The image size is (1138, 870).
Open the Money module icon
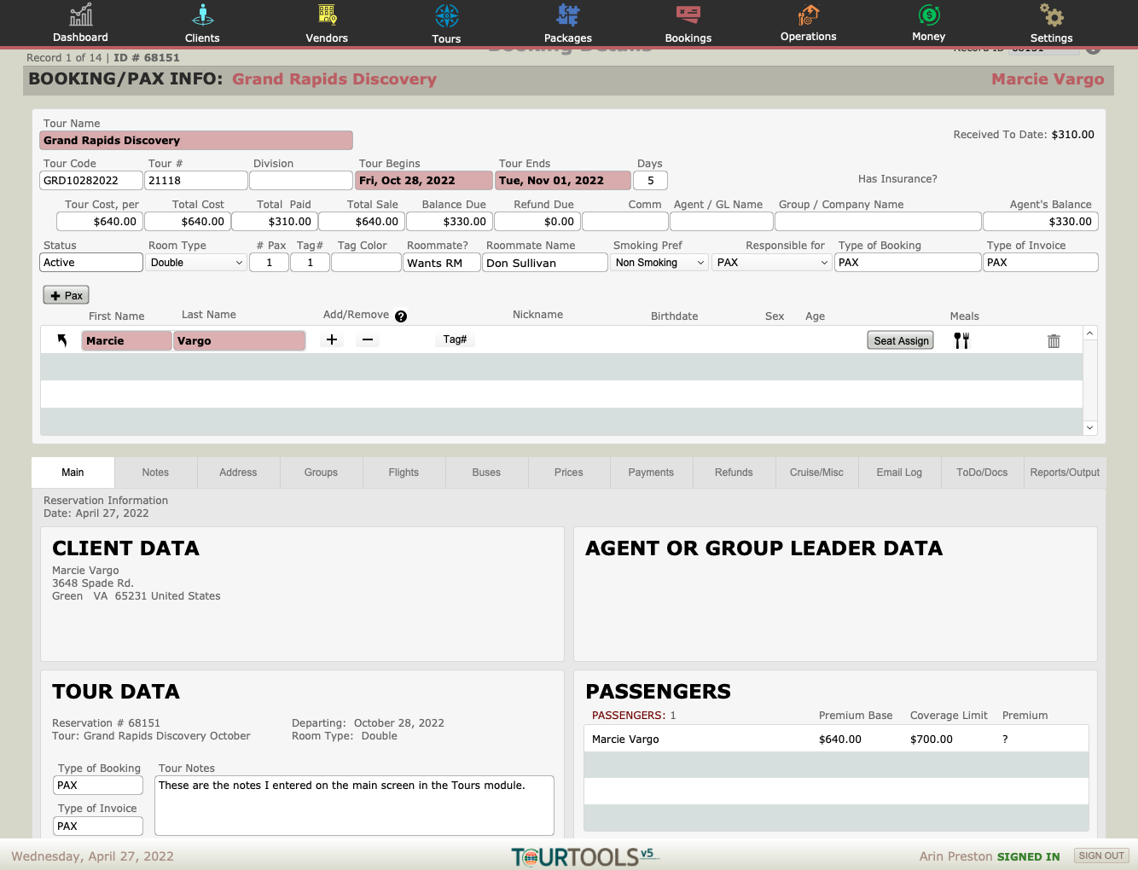929,14
